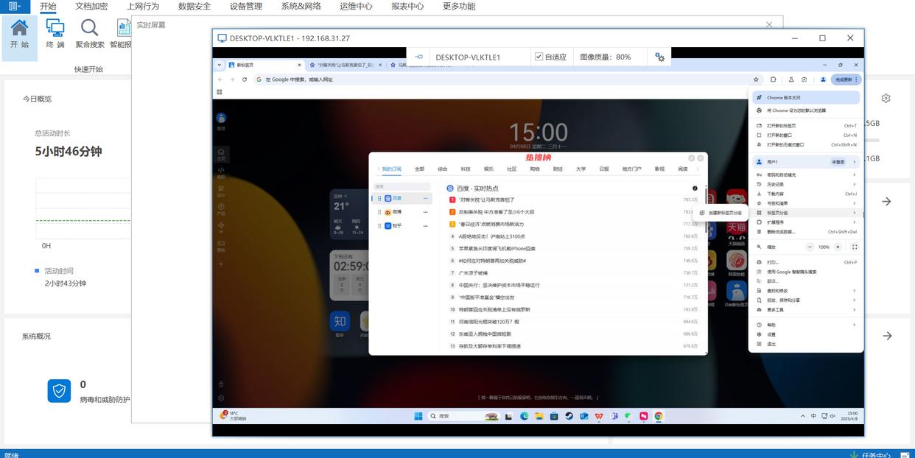Open more options dots beside 知乎
The width and height of the screenshot is (915, 458).
[x=425, y=226]
